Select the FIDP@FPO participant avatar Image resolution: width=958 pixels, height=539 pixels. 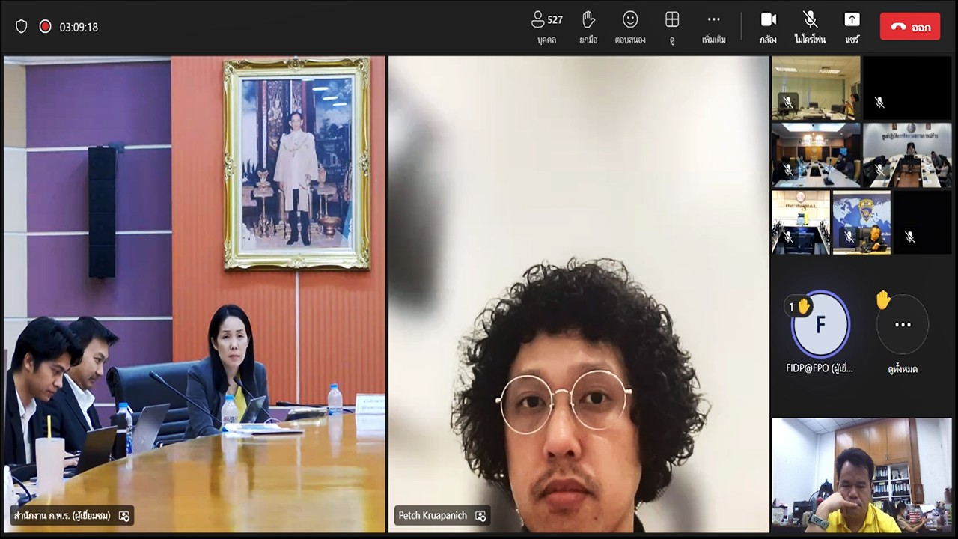(820, 325)
